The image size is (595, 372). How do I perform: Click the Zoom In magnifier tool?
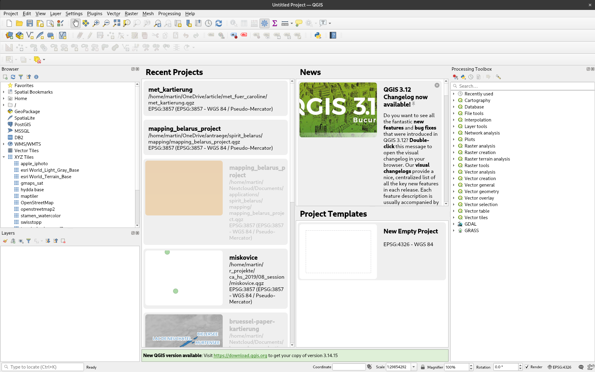[x=96, y=23]
